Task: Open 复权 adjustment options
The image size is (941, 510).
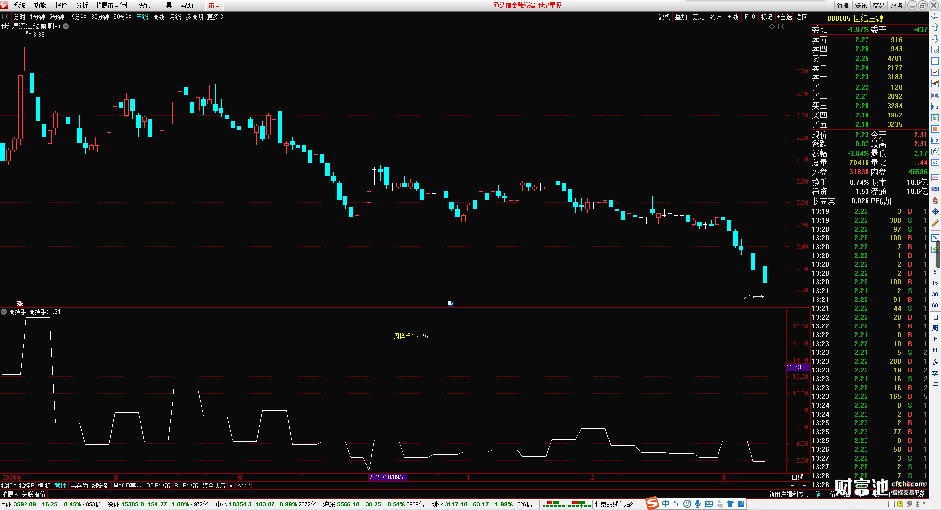Action: point(664,17)
